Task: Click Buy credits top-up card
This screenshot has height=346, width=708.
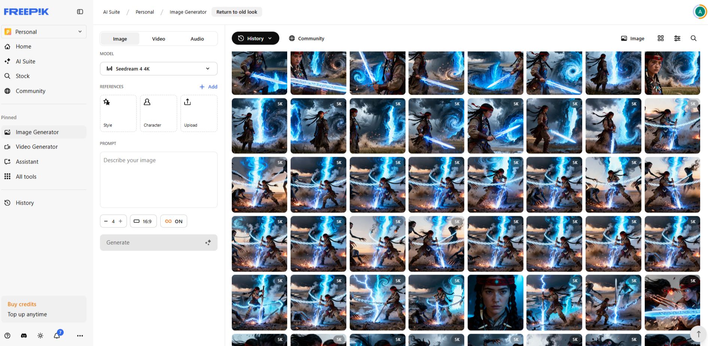Action: (44, 309)
